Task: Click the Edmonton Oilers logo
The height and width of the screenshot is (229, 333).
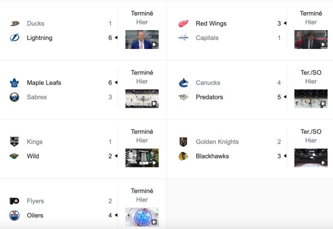Action: click(x=14, y=215)
